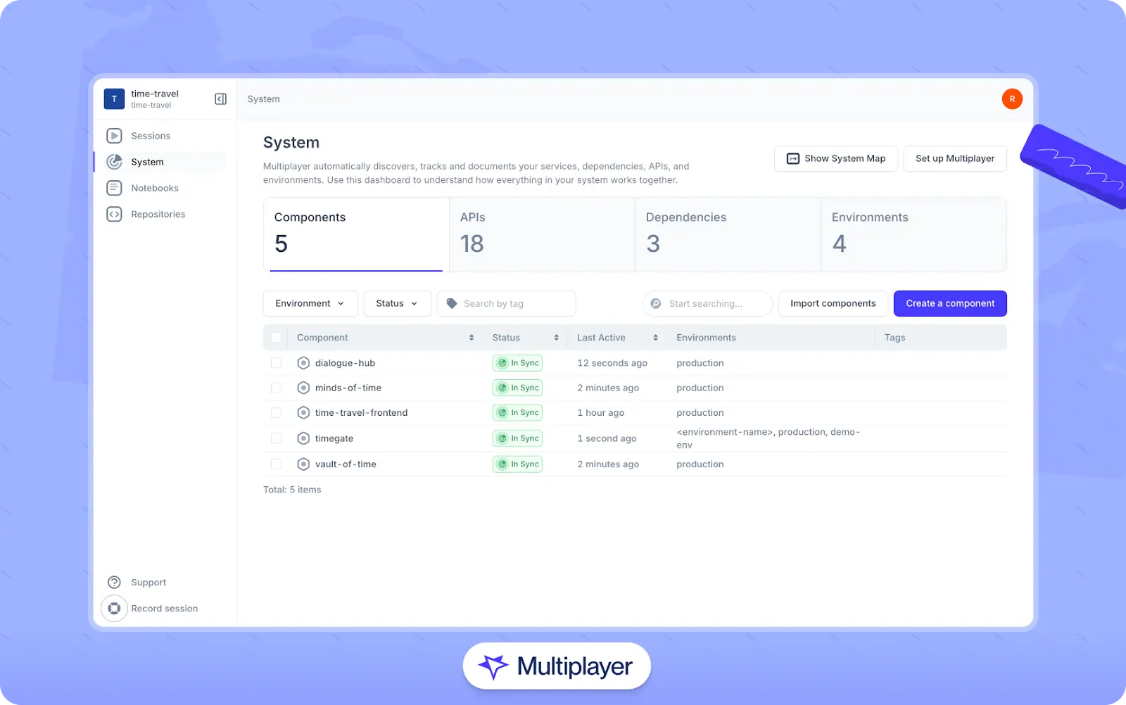The image size is (1126, 705).
Task: Click the Notebooks sidebar icon
Action: [114, 188]
